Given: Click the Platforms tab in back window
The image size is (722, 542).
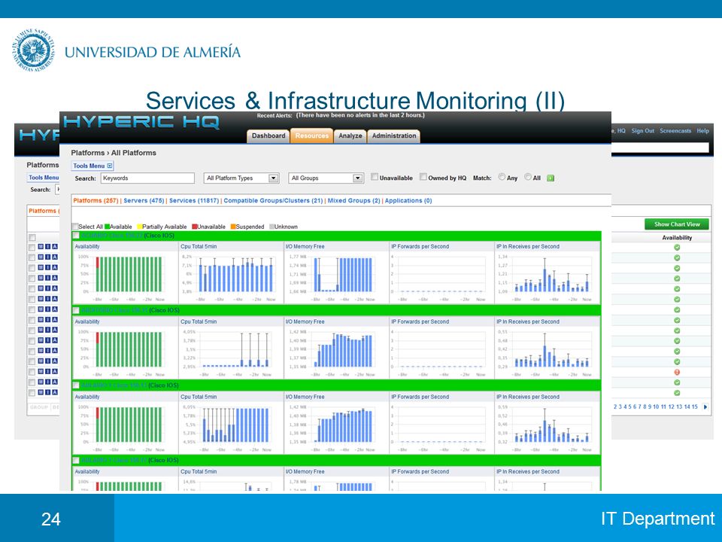Looking at the screenshot, I should (44, 211).
